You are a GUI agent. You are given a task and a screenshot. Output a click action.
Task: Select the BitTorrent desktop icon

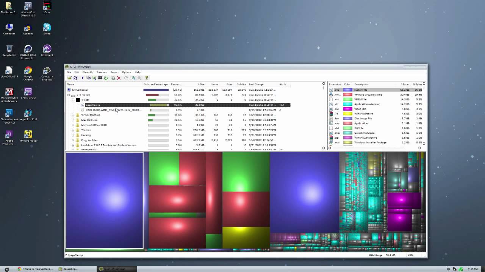point(47,51)
